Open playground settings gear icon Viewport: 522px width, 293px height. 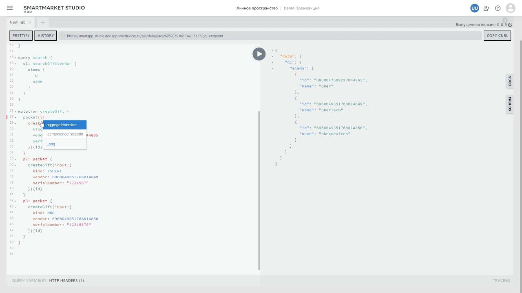pyautogui.click(x=505, y=20)
